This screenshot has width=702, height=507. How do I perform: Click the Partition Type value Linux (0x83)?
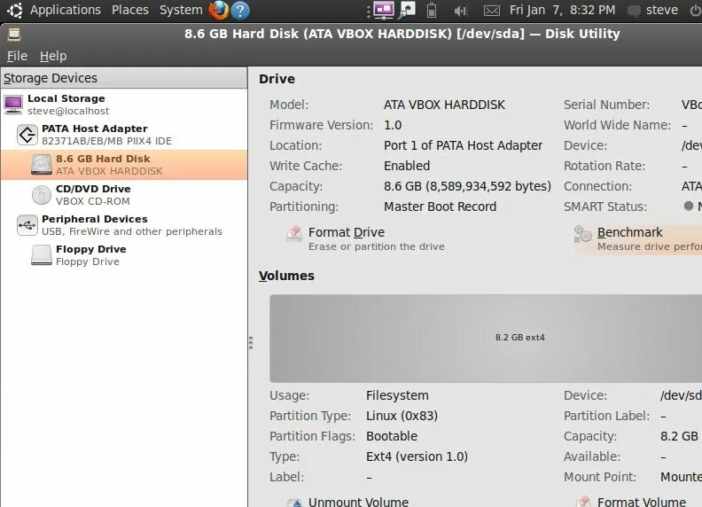click(402, 416)
